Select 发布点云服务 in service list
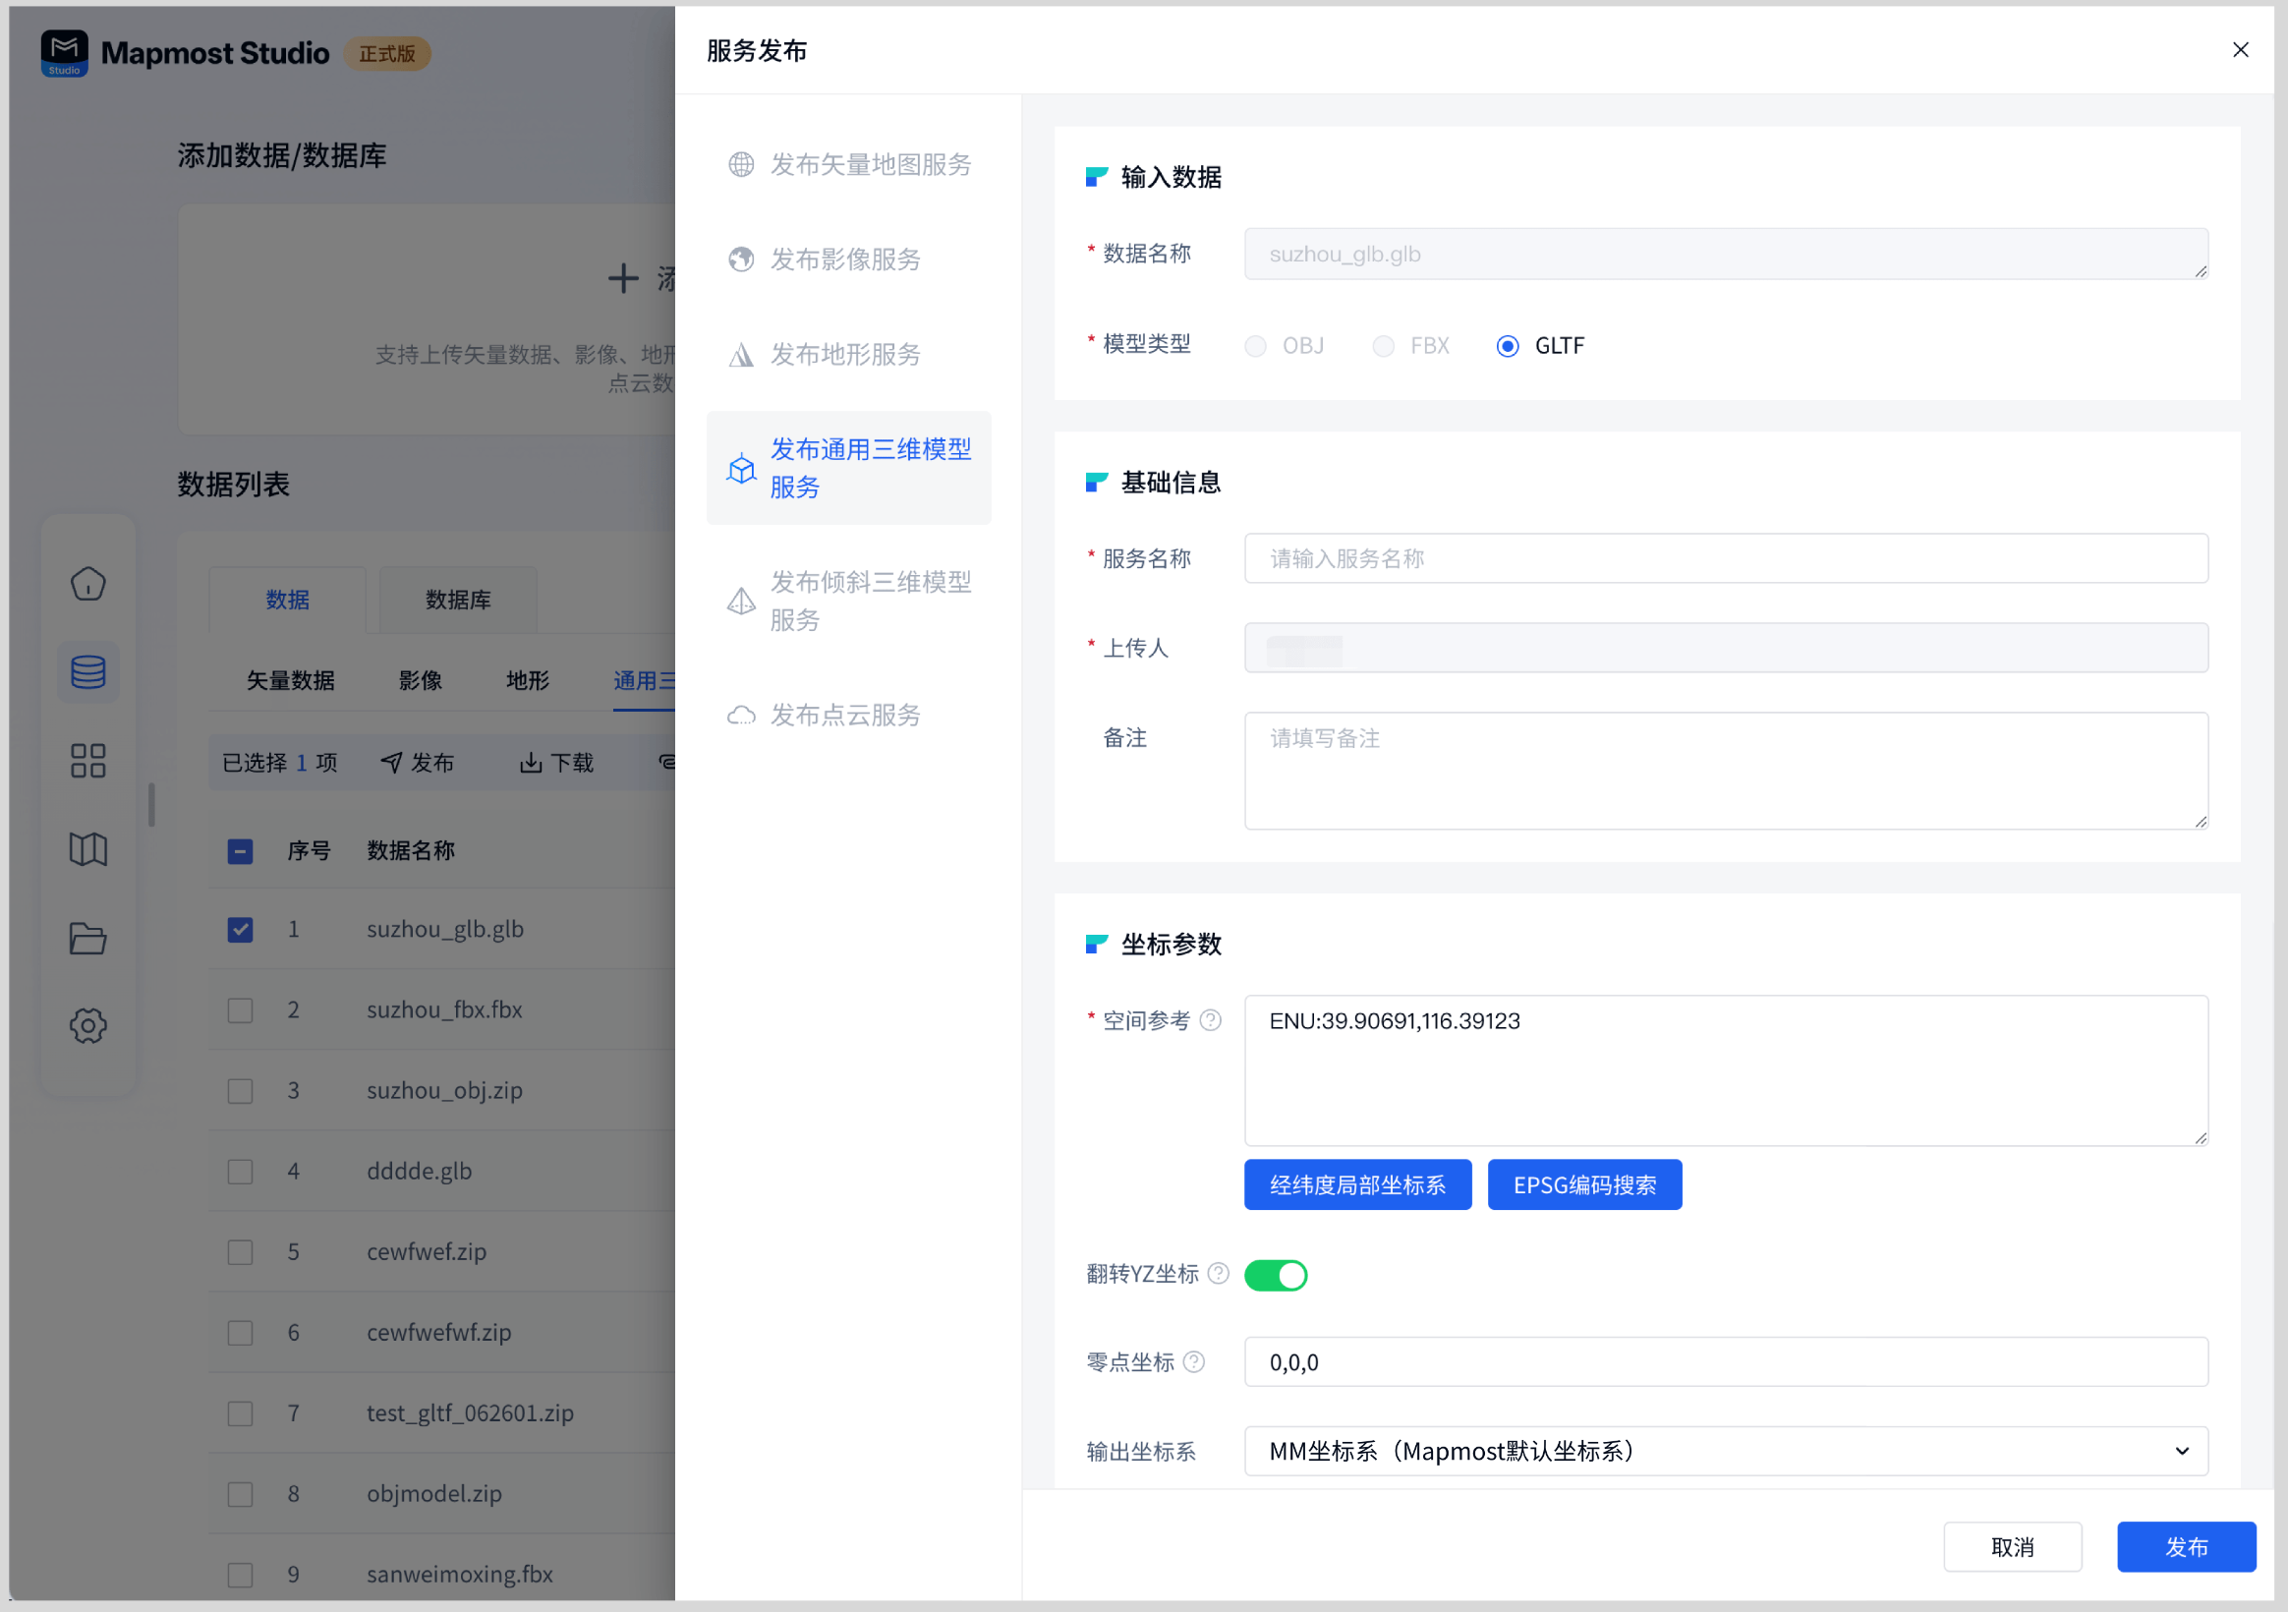The height and width of the screenshot is (1612, 2288). coord(845,715)
